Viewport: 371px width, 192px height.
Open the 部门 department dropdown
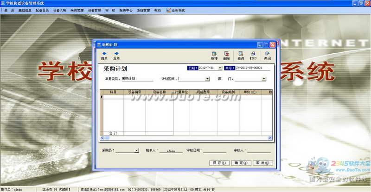tap(263, 79)
